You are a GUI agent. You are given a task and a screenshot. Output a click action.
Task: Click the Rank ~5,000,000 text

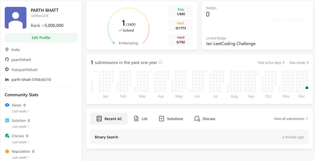pyautogui.click(x=47, y=25)
